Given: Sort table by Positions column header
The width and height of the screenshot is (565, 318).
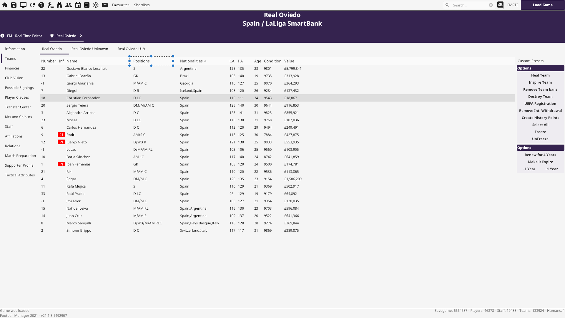Looking at the screenshot, I should coord(142,61).
